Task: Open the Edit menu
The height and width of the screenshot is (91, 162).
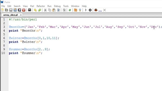Action: pyautogui.click(x=9, y=6)
